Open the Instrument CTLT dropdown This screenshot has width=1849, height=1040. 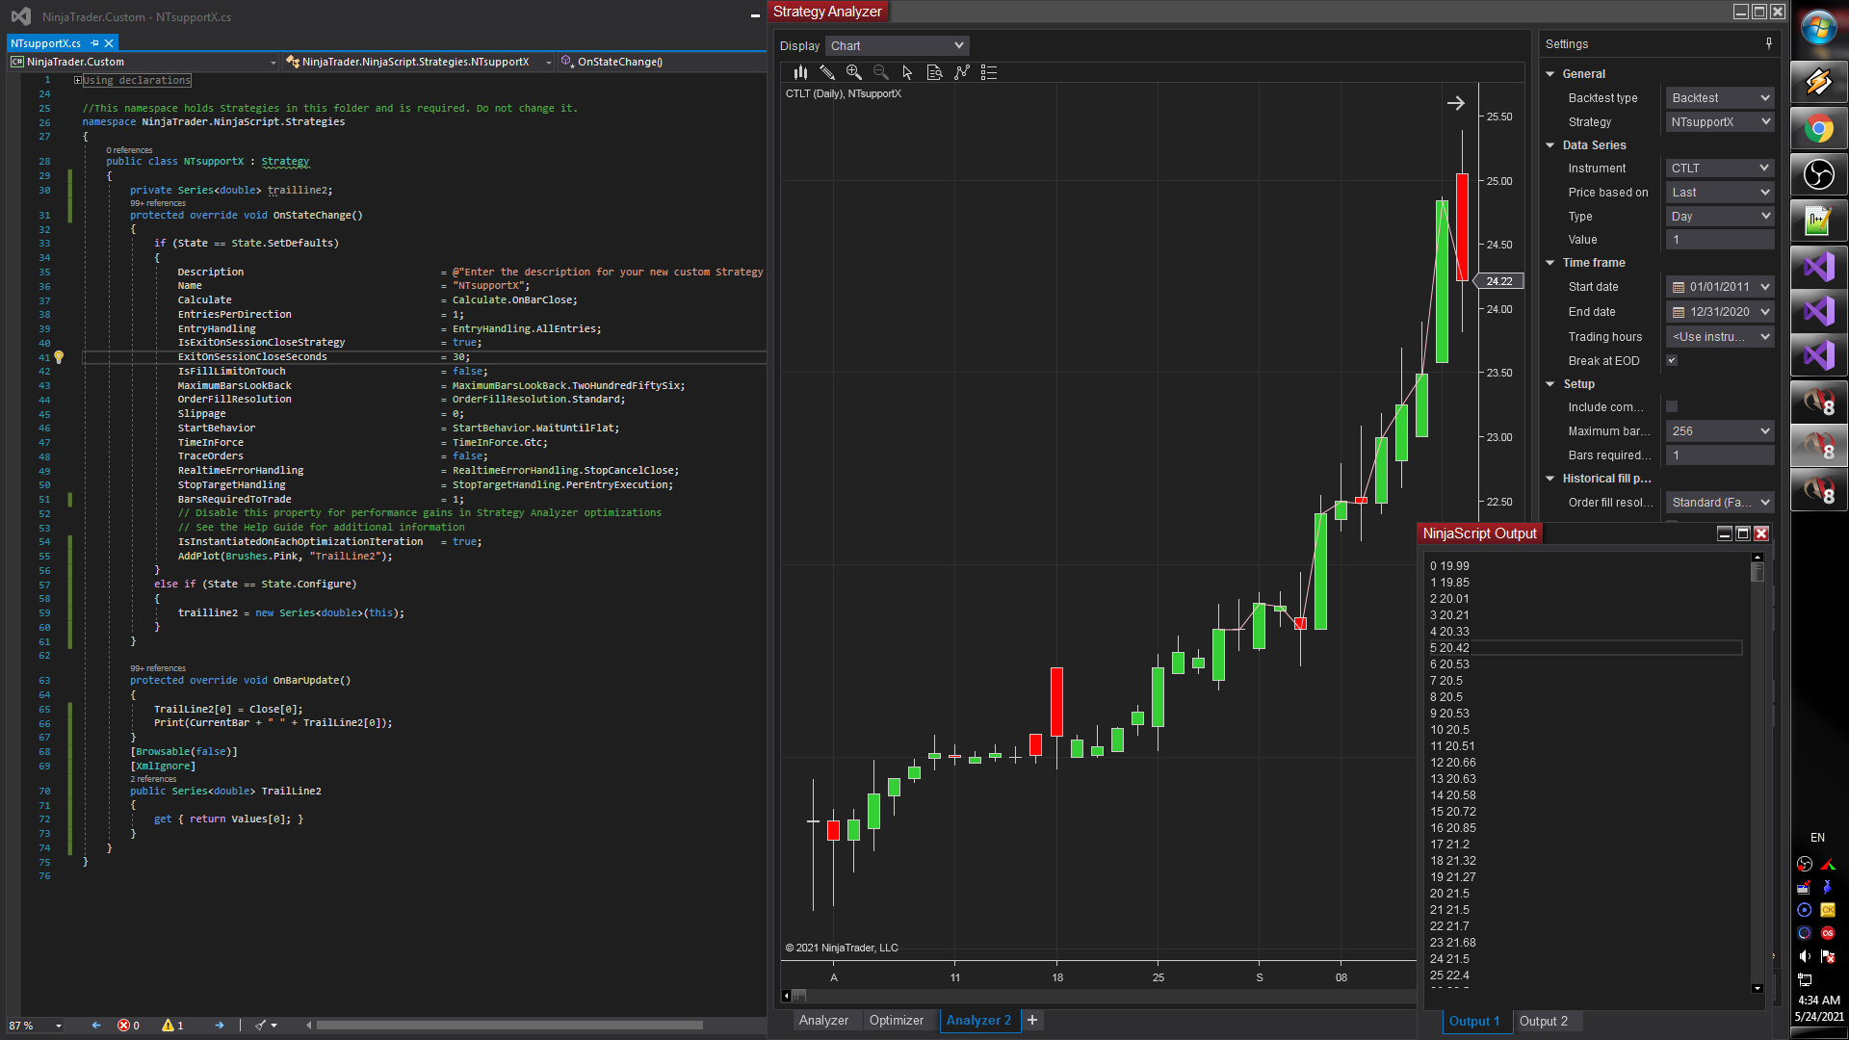[x=1720, y=168]
